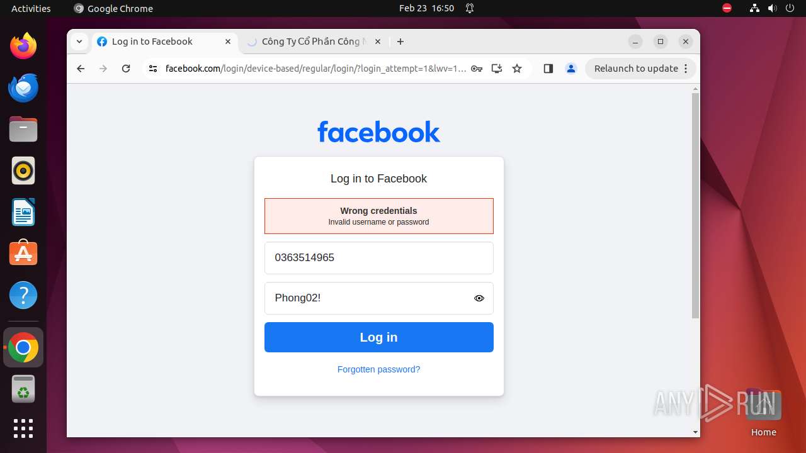
Task: Switch to Log in to Facebook tab
Action: point(165,42)
